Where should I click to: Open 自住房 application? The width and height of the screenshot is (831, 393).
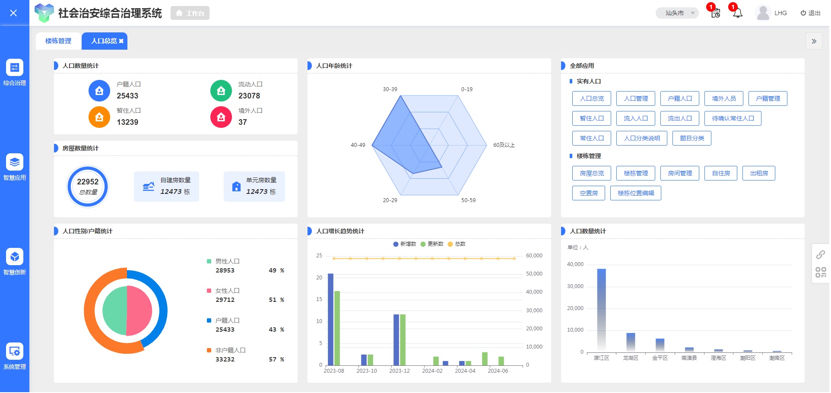(x=721, y=173)
